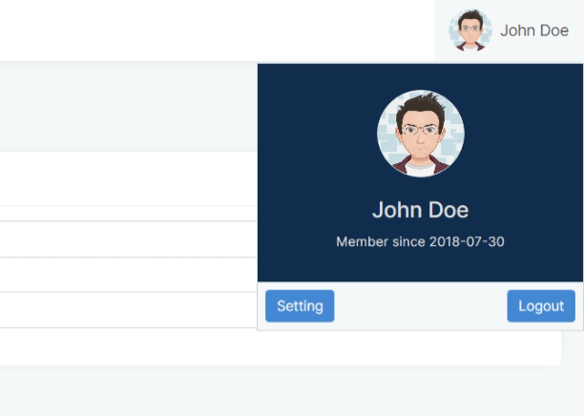Select the date 2018-07-30 in the profile card
The height and width of the screenshot is (416, 584).
(x=467, y=241)
